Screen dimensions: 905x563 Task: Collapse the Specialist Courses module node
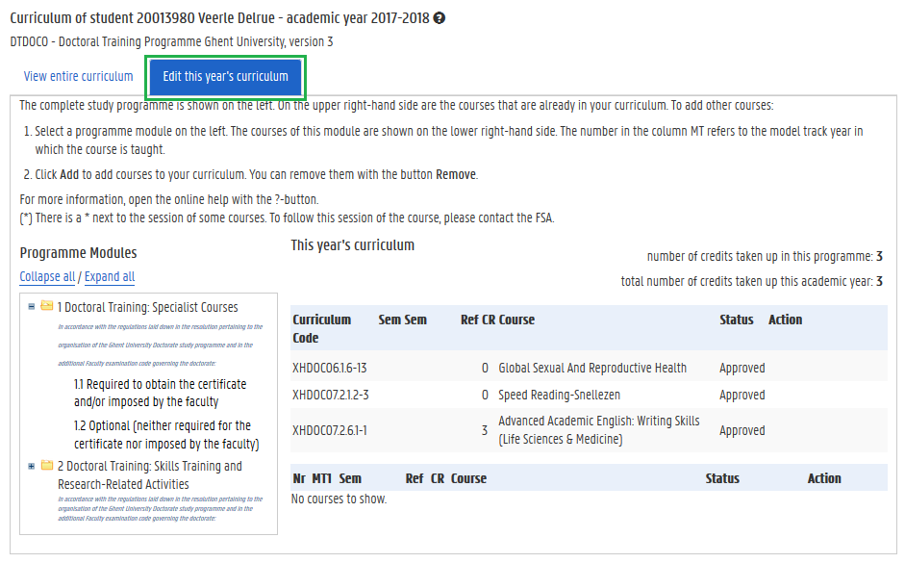pos(32,307)
